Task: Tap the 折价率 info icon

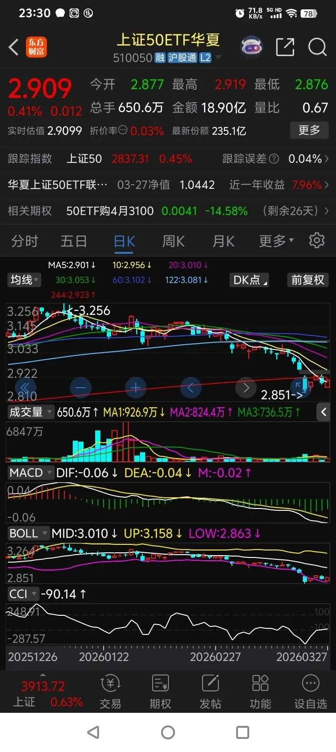Action: [123, 130]
